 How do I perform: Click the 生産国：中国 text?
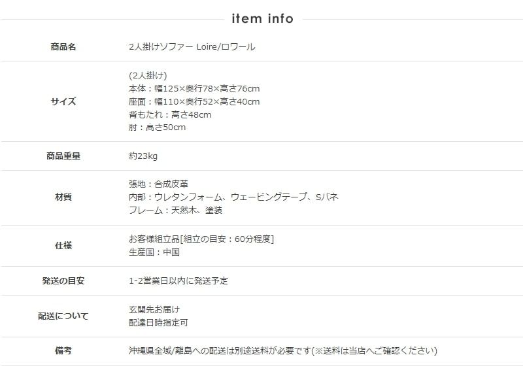click(x=154, y=252)
